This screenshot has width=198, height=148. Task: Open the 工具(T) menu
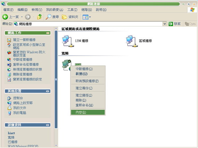pyautogui.click(x=72, y=10)
